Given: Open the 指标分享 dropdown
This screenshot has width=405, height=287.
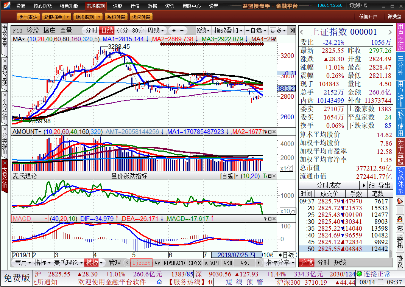Looking at the screenshot, I should pyautogui.click(x=280, y=263).
